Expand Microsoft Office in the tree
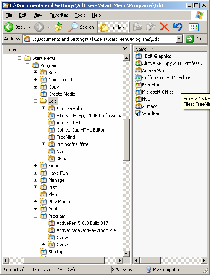Viewport: 210px width, 275px height. [x=44, y=144]
